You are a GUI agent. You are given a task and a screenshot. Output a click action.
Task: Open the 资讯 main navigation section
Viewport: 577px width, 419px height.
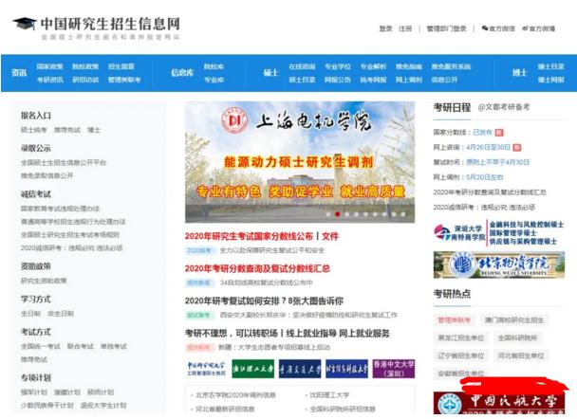pos(19,73)
